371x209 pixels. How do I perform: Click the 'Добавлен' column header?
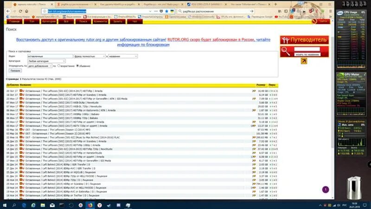click(x=13, y=85)
